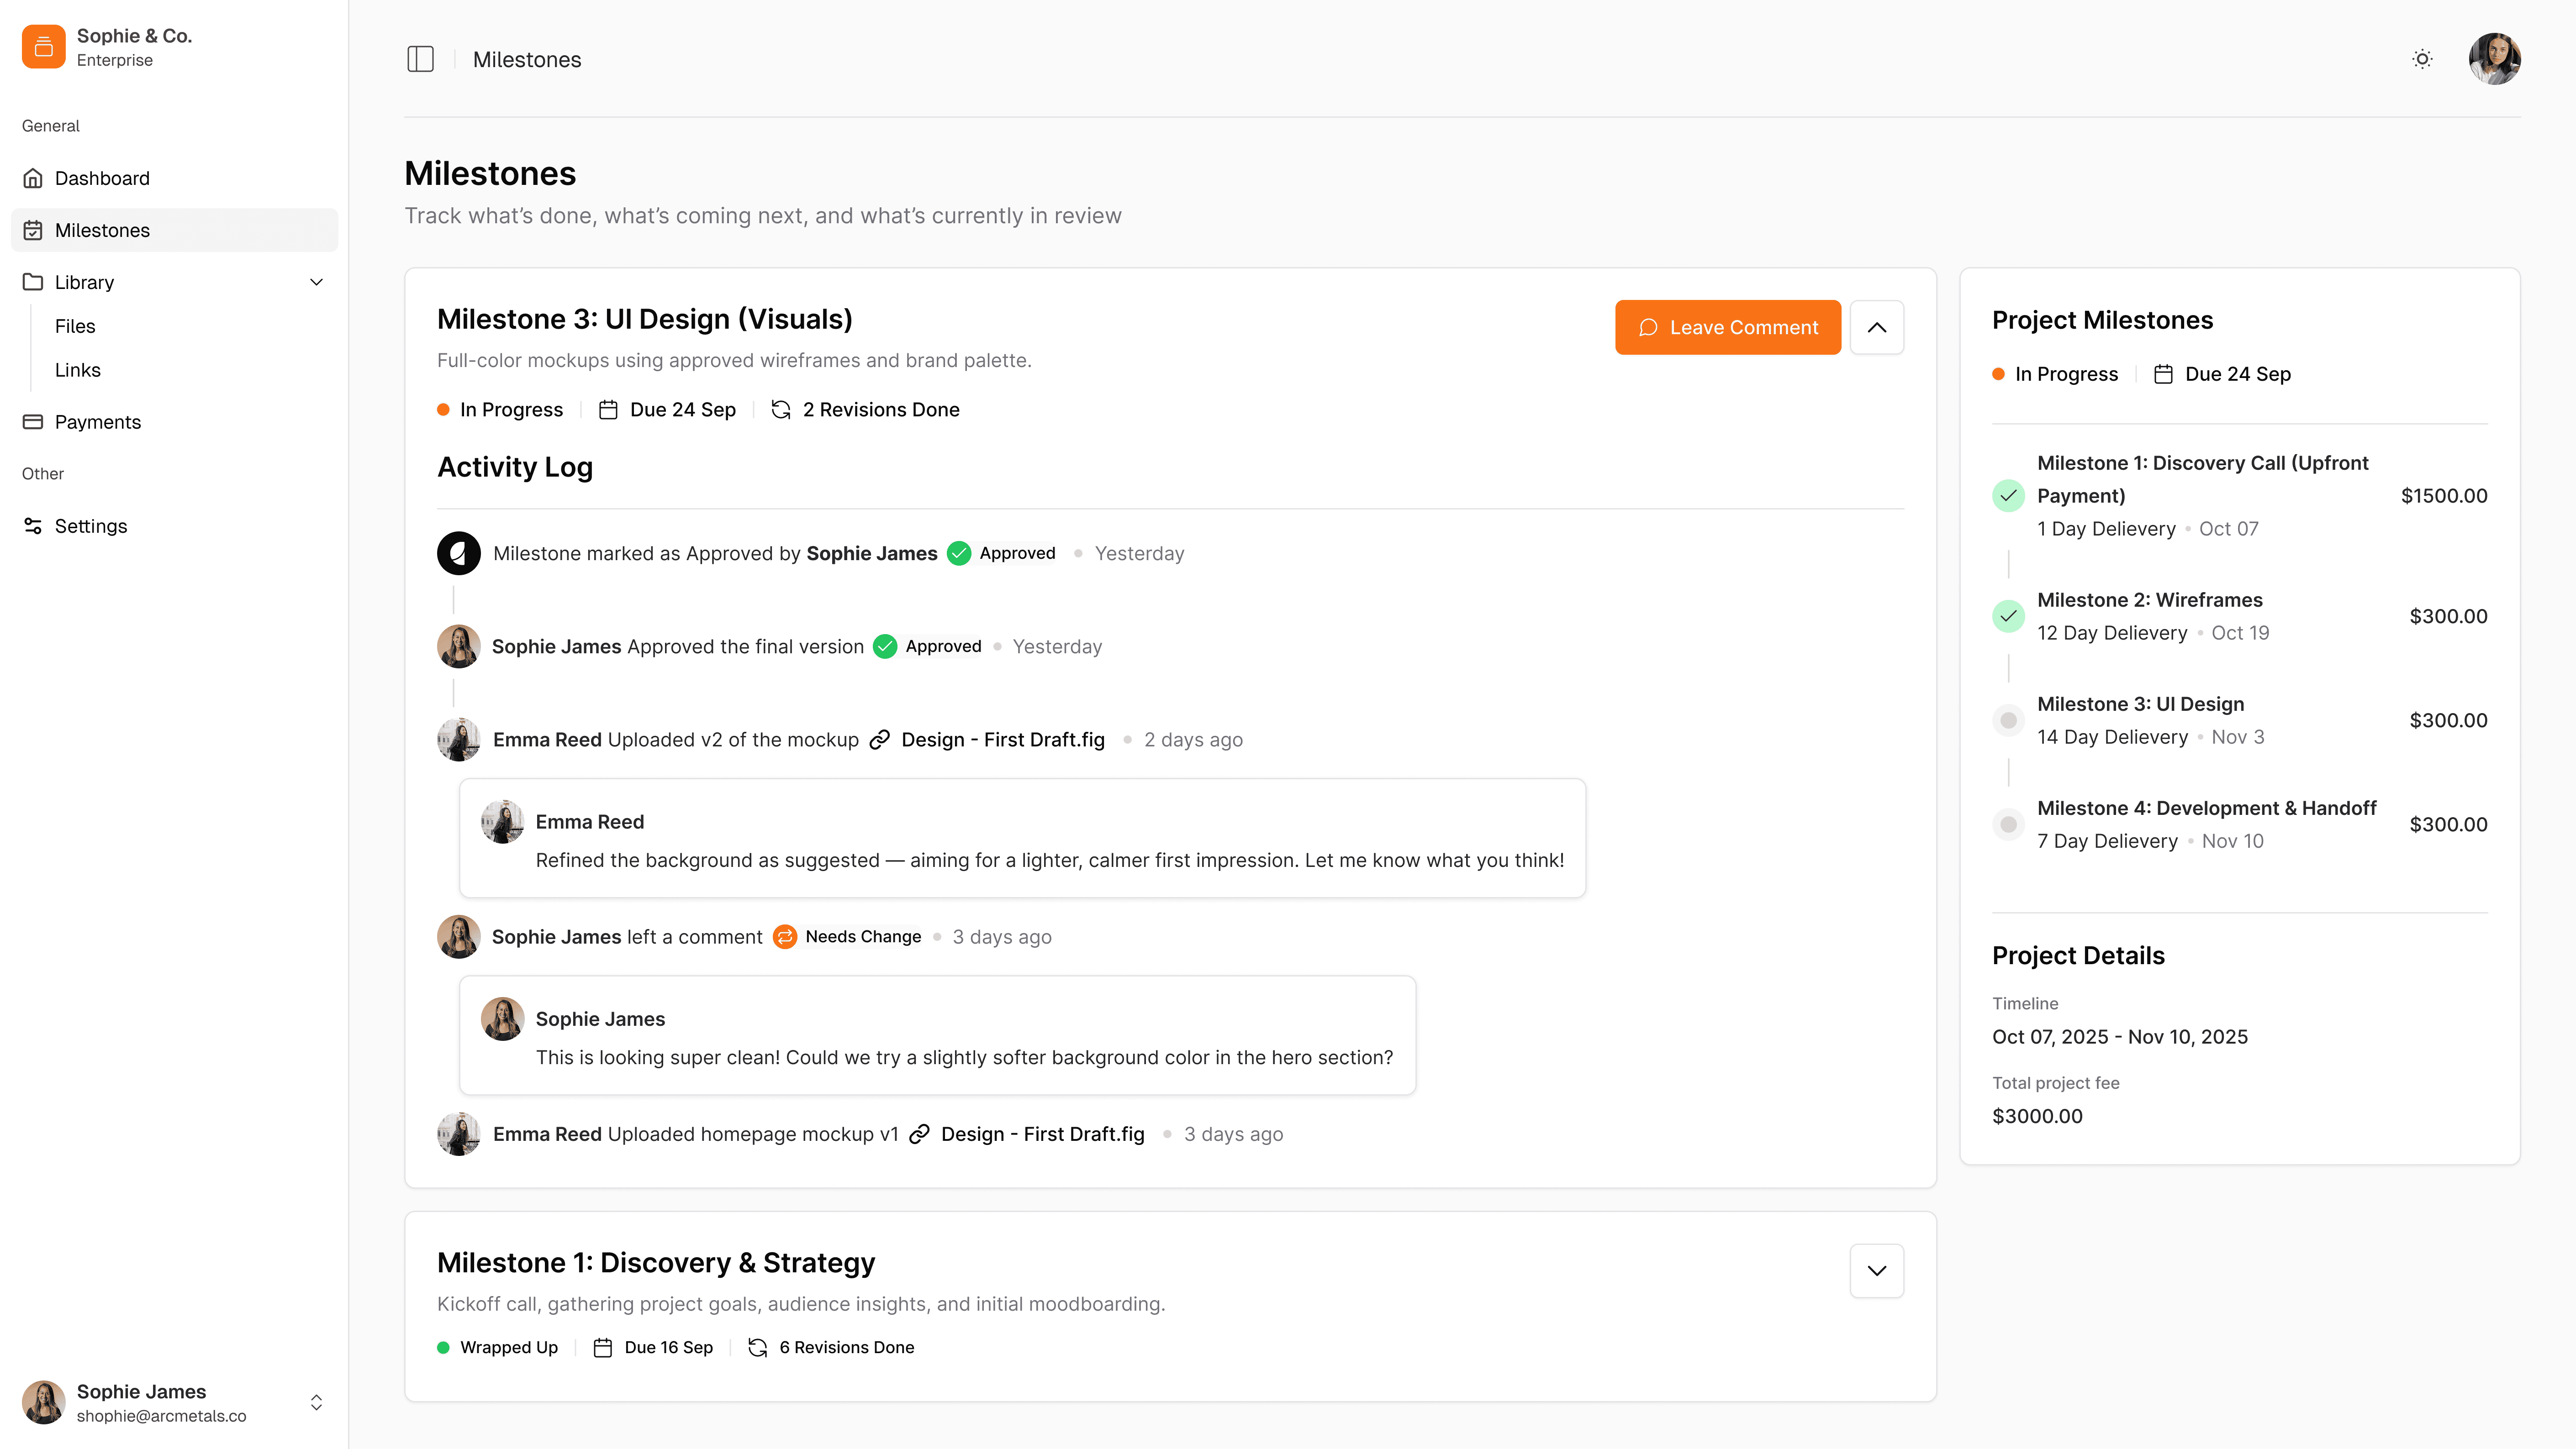The image size is (2576, 1449).
Task: Click the Milestone 1 green check status circle
Action: click(x=2008, y=496)
